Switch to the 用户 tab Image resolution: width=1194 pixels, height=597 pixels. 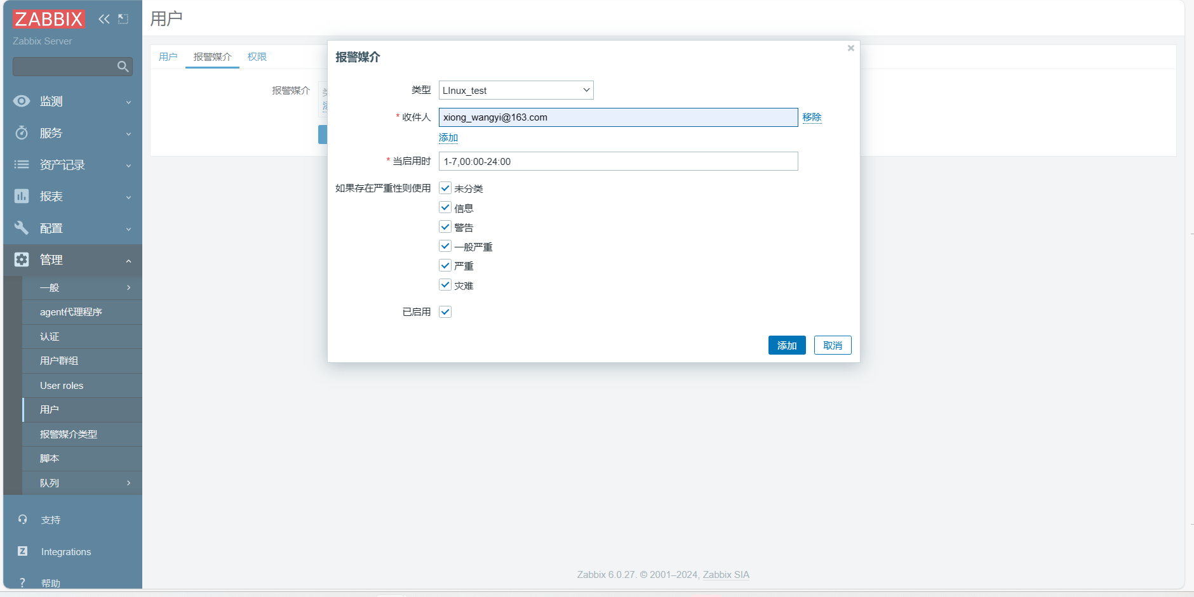click(168, 56)
